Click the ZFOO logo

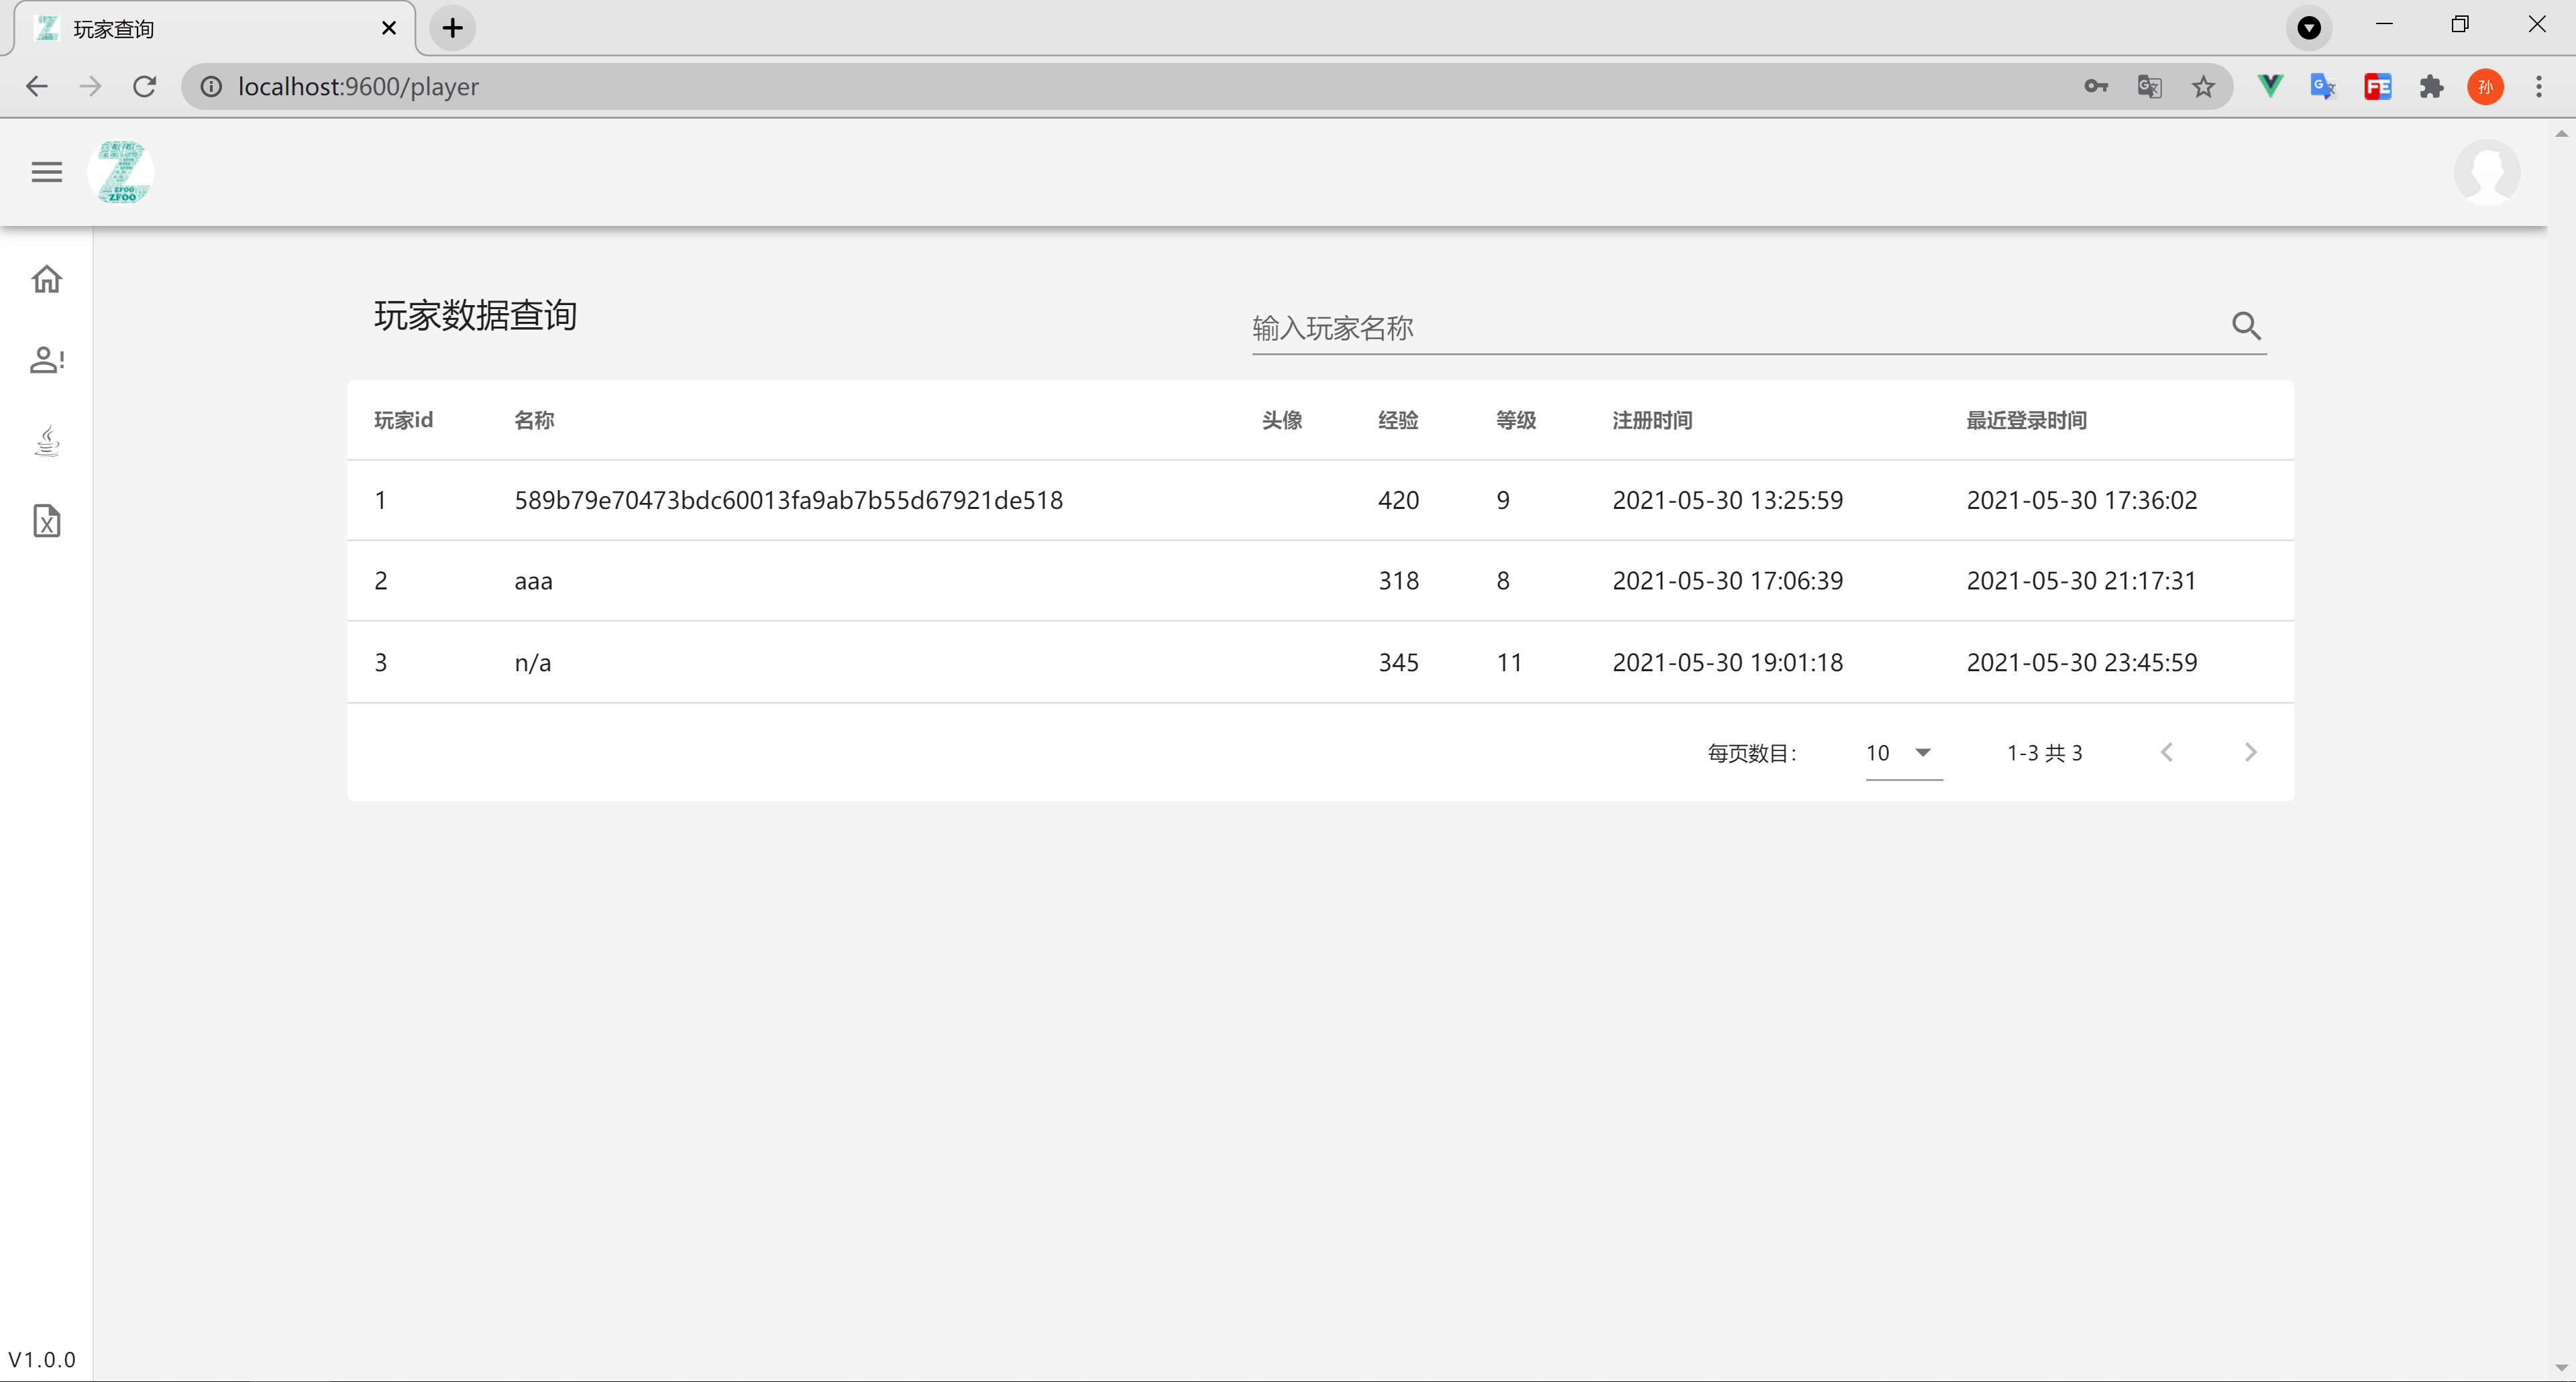[x=121, y=172]
